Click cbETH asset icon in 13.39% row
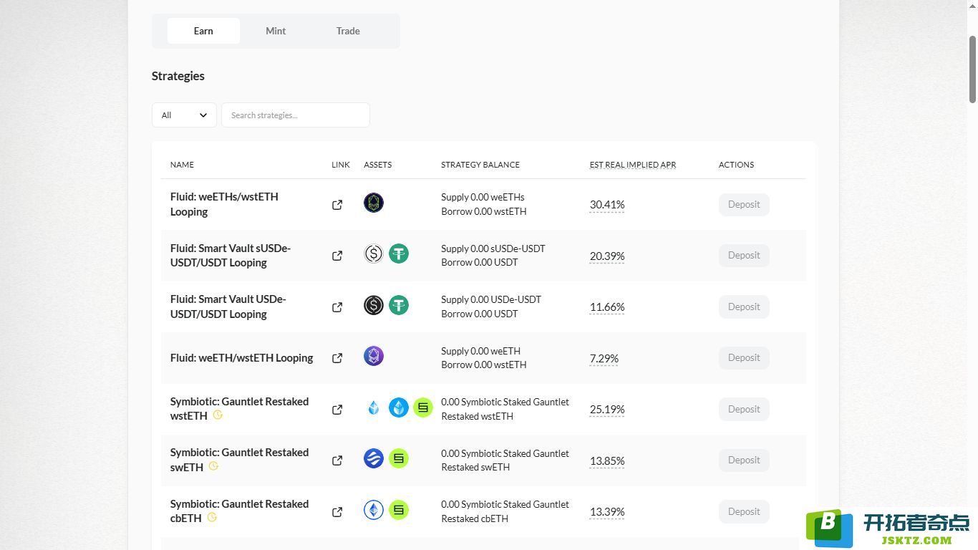 point(374,510)
